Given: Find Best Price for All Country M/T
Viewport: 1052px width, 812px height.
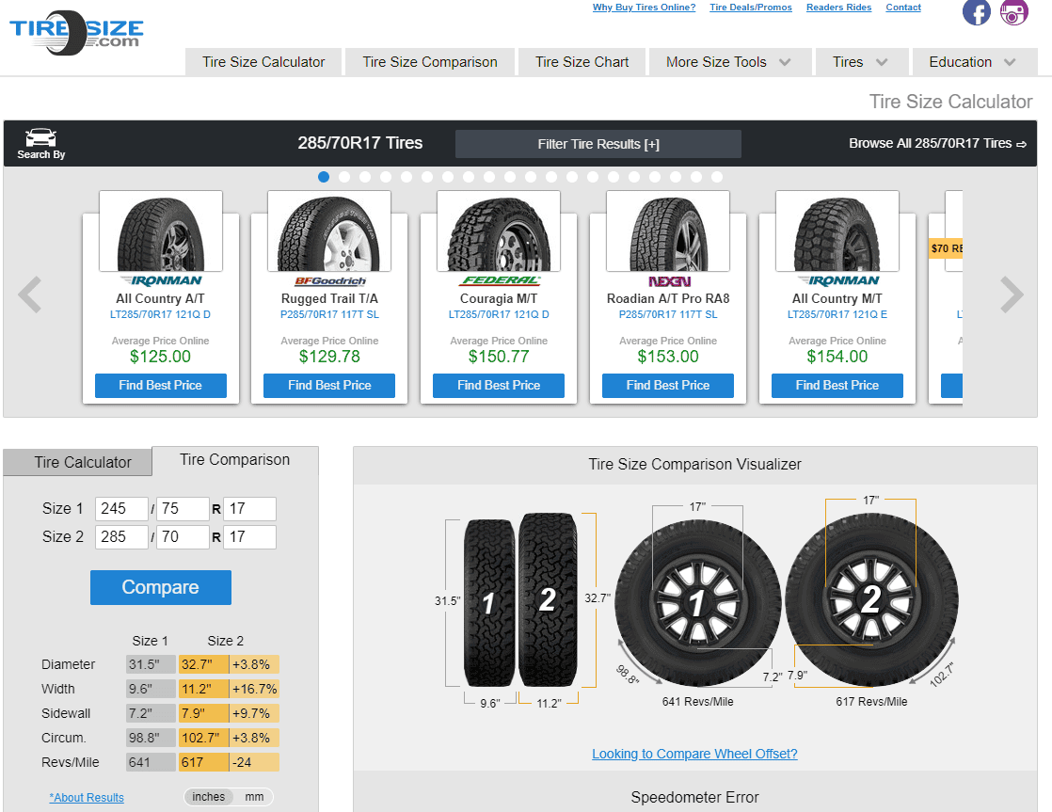Looking at the screenshot, I should point(837,385).
